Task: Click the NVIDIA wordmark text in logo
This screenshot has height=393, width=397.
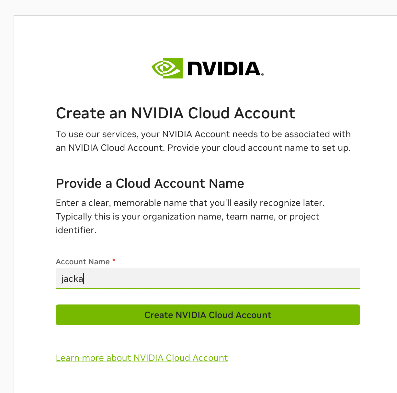Action: coord(224,68)
